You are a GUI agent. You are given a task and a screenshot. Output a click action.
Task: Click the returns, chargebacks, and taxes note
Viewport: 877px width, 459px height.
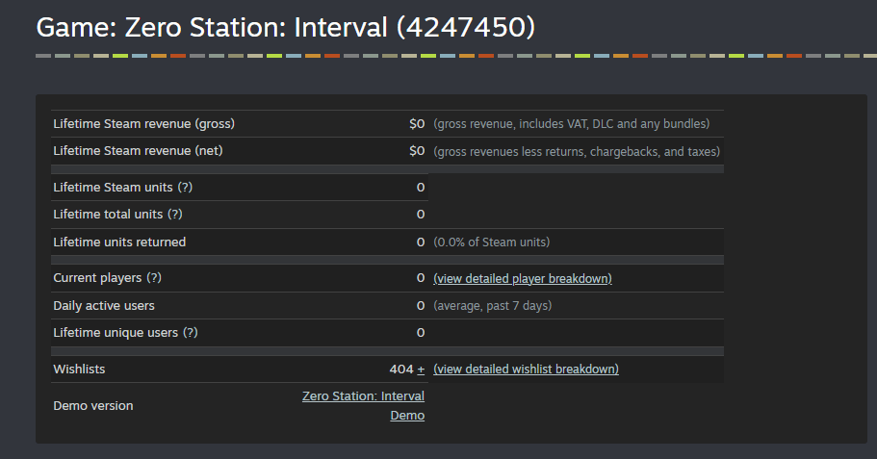577,151
